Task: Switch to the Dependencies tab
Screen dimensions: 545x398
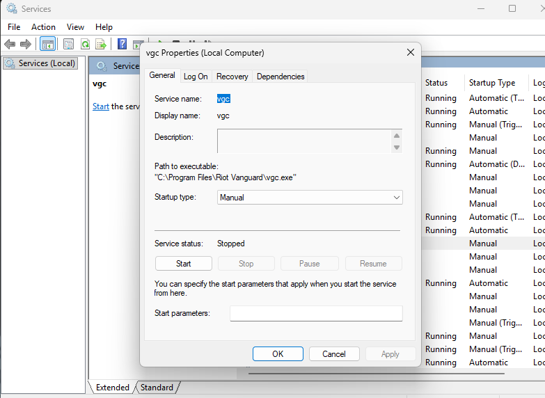Action: coord(281,77)
